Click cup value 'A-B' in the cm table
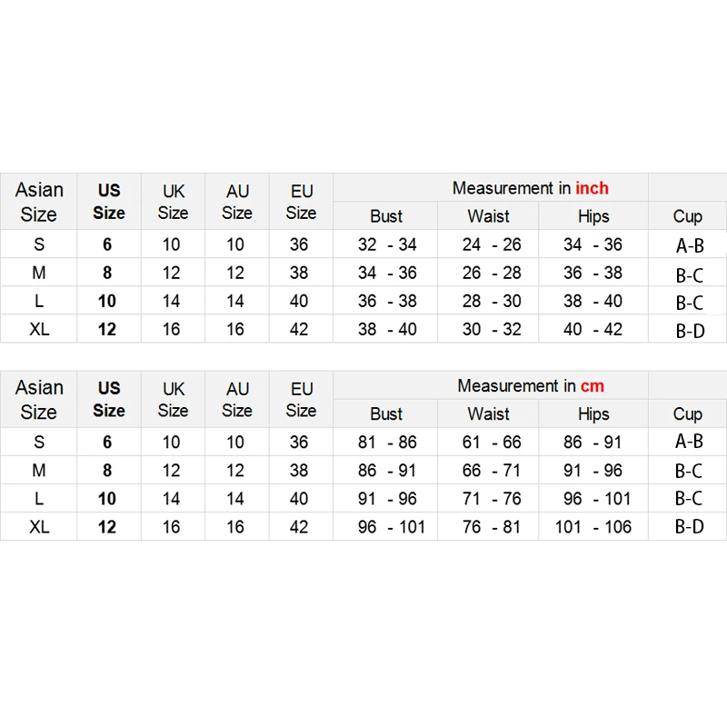 tap(690, 442)
